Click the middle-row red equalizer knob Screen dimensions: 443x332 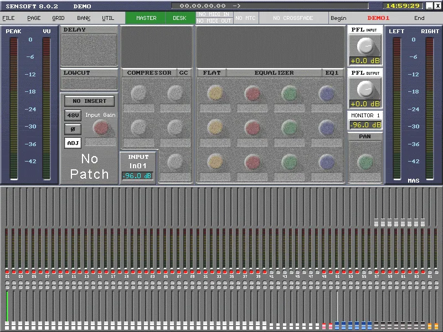point(253,127)
